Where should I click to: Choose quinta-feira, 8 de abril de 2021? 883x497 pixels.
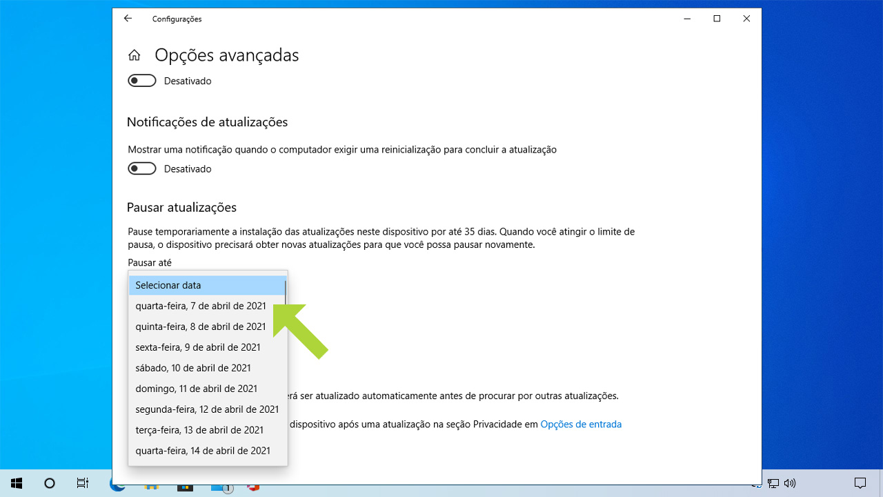coord(207,327)
